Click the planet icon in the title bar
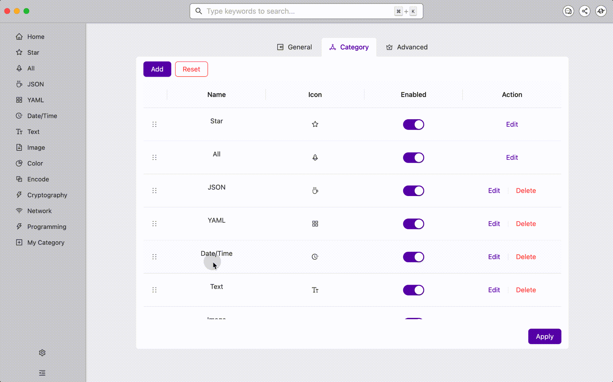This screenshot has height=382, width=613. 601,11
